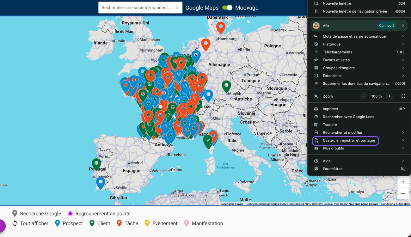The image size is (411, 237).
Task: Switch the toggle from Moovago to Google Maps
Action: point(227,7)
